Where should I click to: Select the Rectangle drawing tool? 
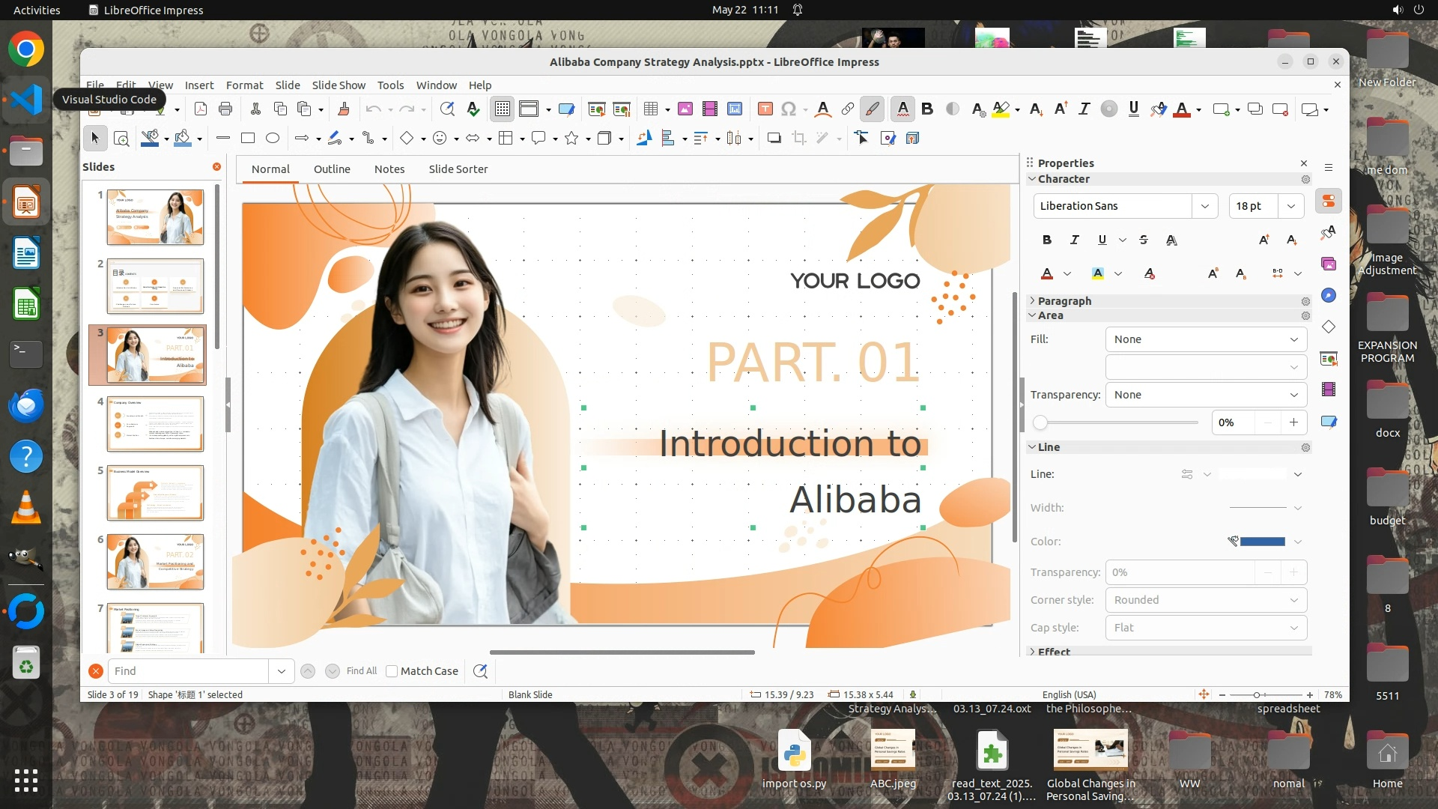248,138
